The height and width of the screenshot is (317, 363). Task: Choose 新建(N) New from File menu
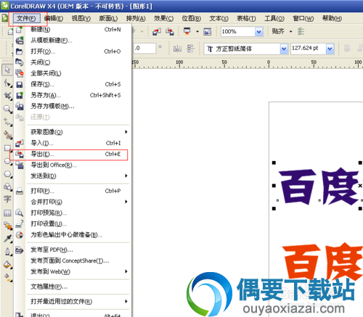click(73, 30)
